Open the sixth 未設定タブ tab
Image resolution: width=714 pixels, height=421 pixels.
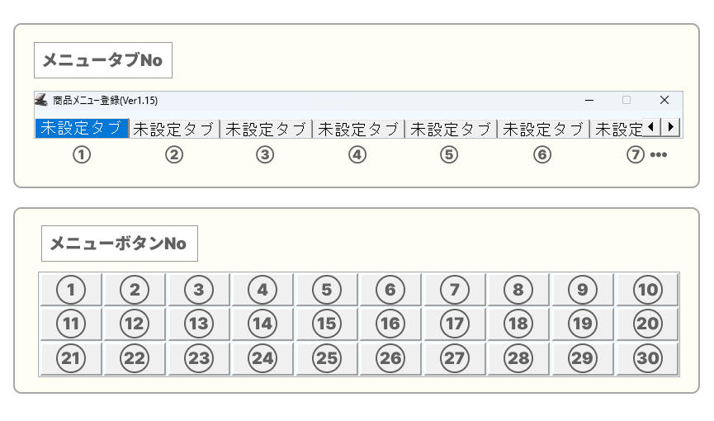point(543,129)
